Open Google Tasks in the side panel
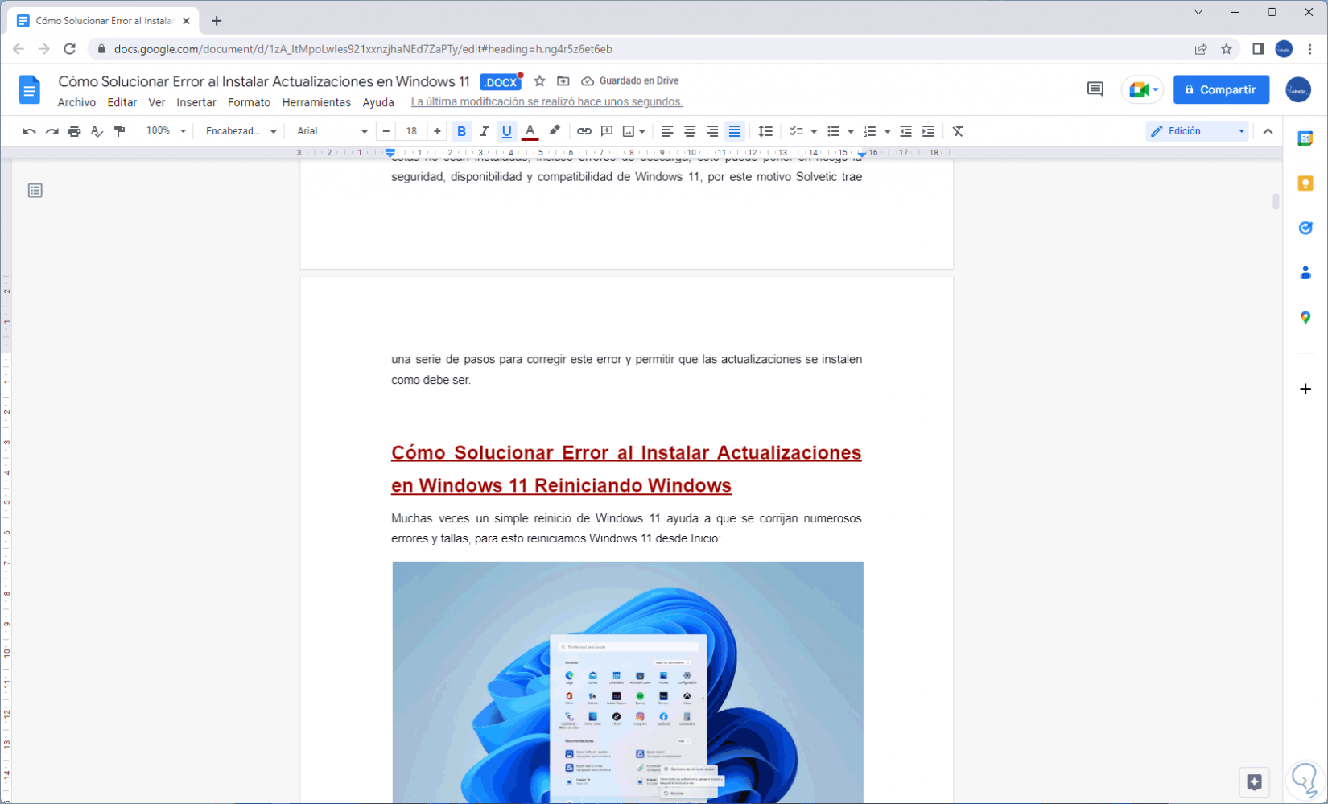The width and height of the screenshot is (1328, 804). tap(1305, 229)
